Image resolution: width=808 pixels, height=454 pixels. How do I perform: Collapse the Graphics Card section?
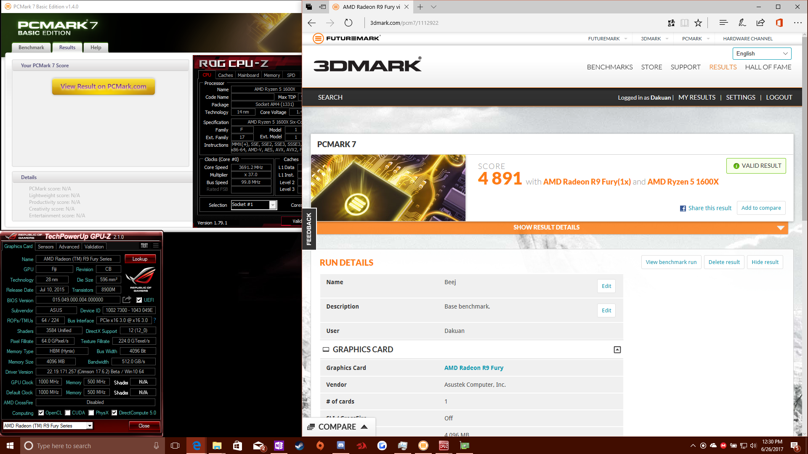617,350
